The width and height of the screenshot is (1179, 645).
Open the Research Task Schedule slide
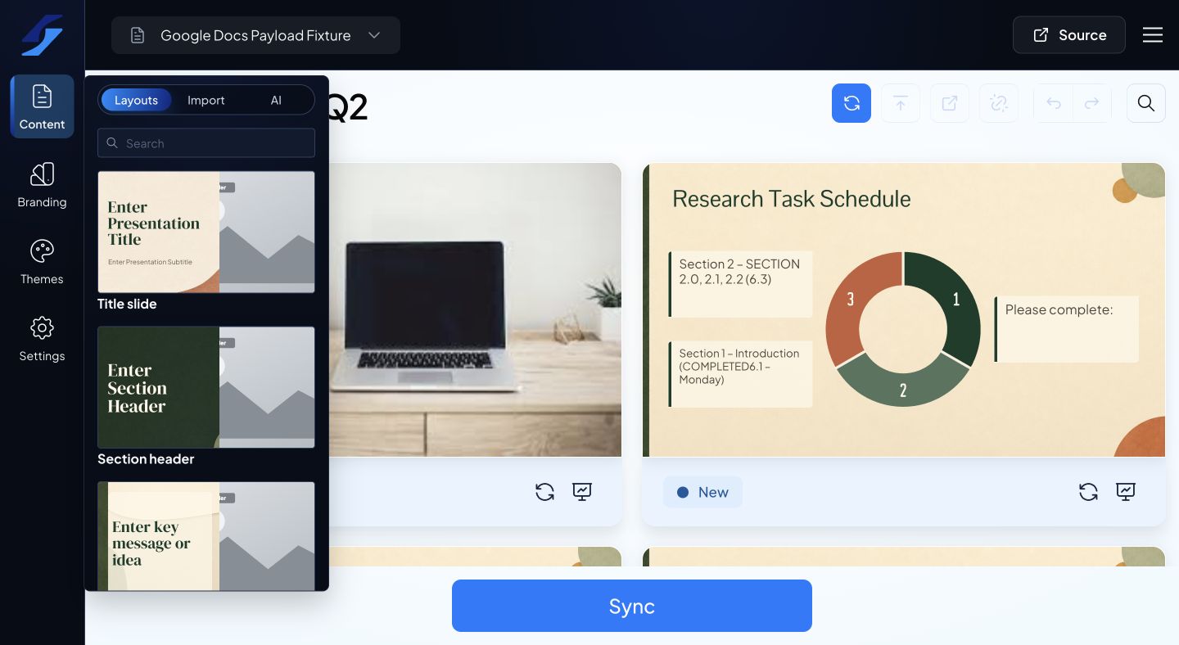904,309
